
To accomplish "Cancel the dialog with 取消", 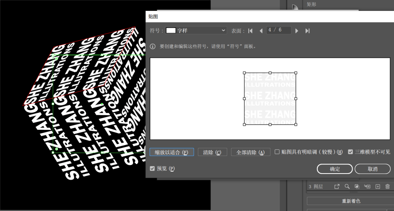I will pyautogui.click(x=372, y=169).
